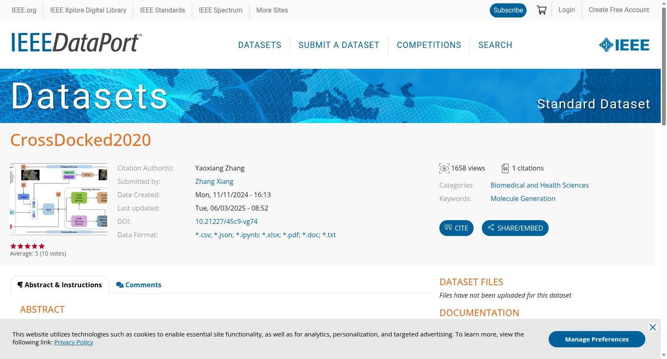Open IEEE Standards link
The width and height of the screenshot is (667, 359).
click(163, 10)
